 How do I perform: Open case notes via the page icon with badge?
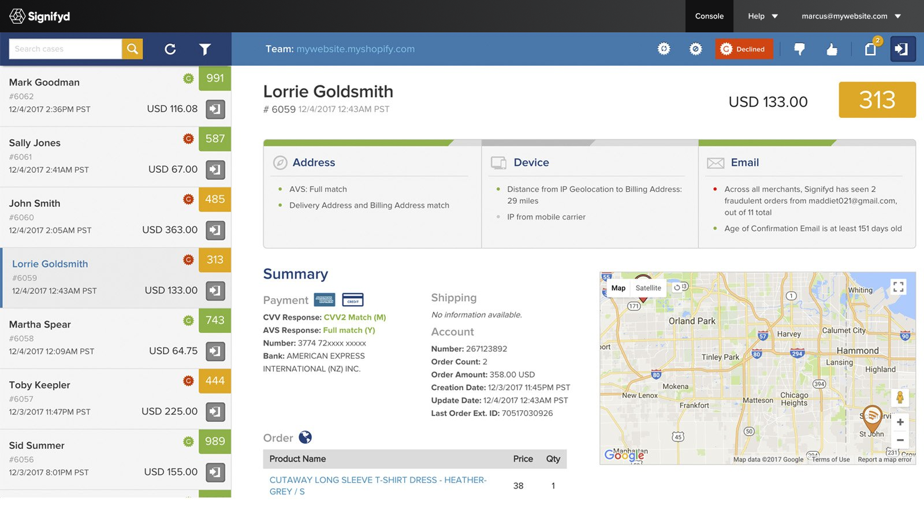pos(870,49)
